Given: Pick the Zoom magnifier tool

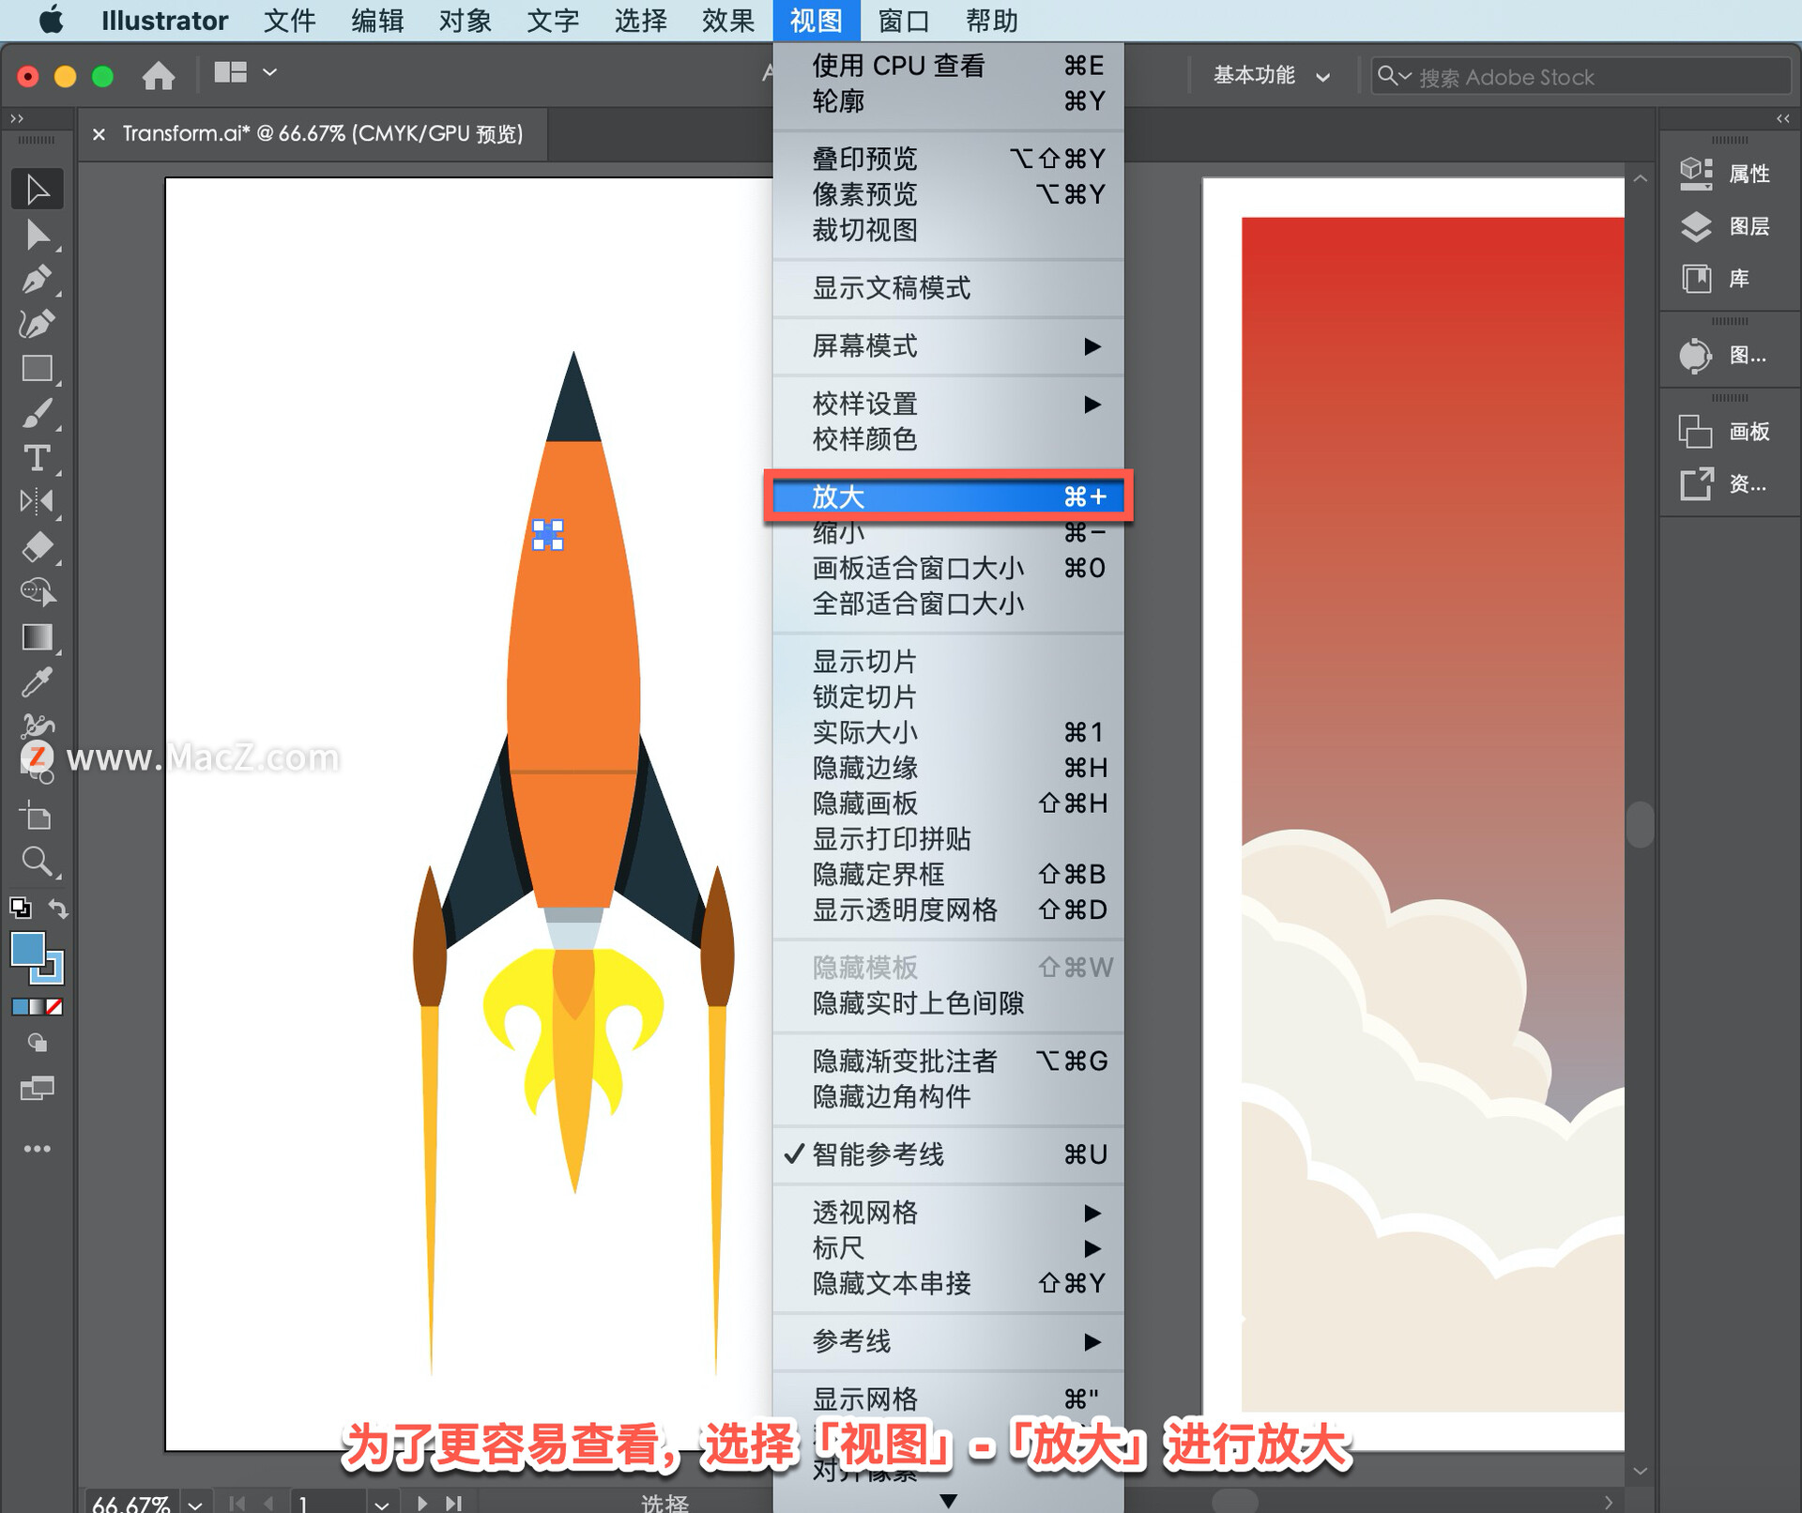Looking at the screenshot, I should [37, 861].
